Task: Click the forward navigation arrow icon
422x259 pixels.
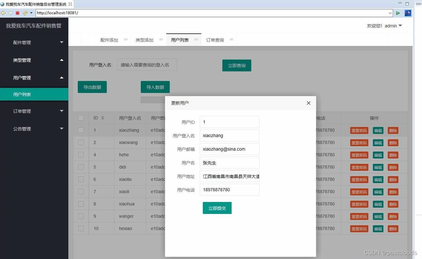Action: (9, 13)
